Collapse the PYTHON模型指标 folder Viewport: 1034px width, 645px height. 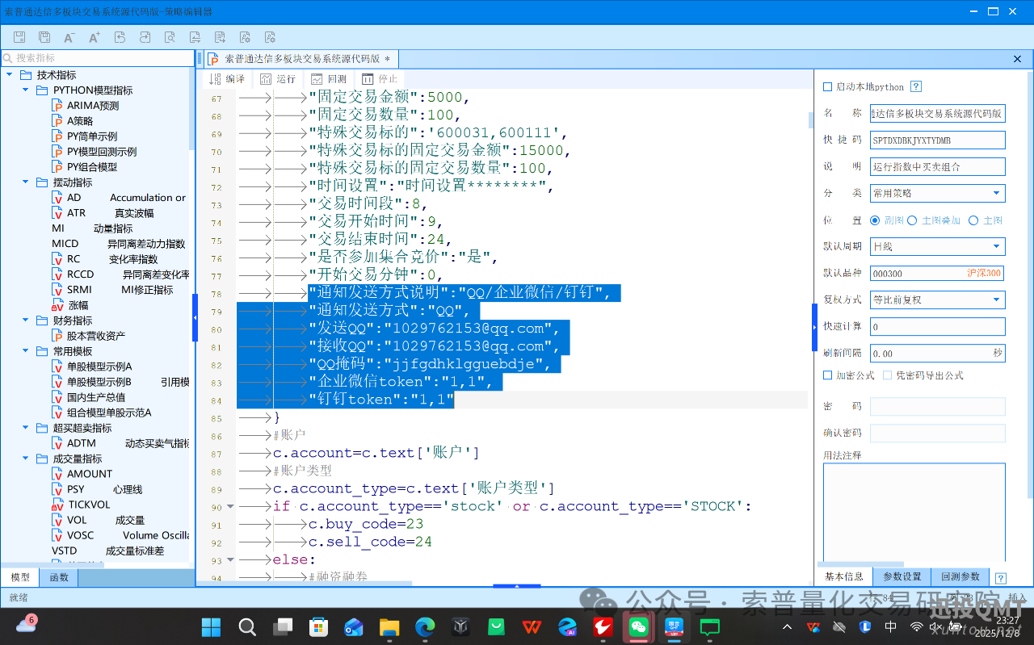tap(24, 90)
